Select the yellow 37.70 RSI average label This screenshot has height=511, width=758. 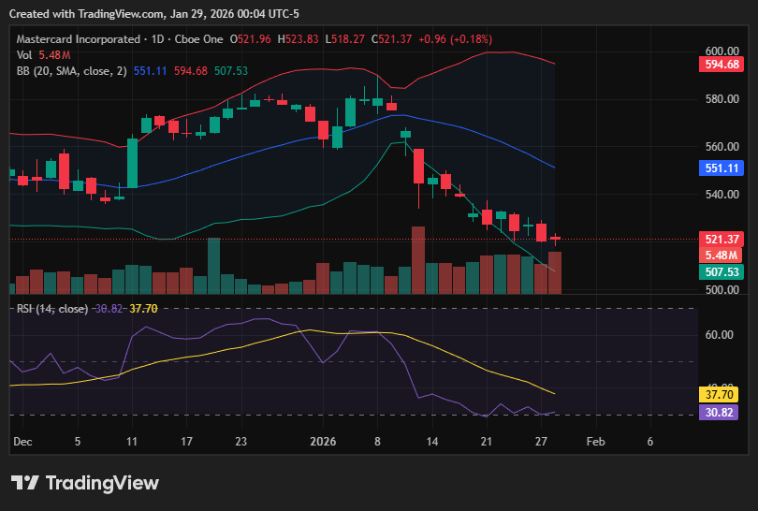click(721, 396)
